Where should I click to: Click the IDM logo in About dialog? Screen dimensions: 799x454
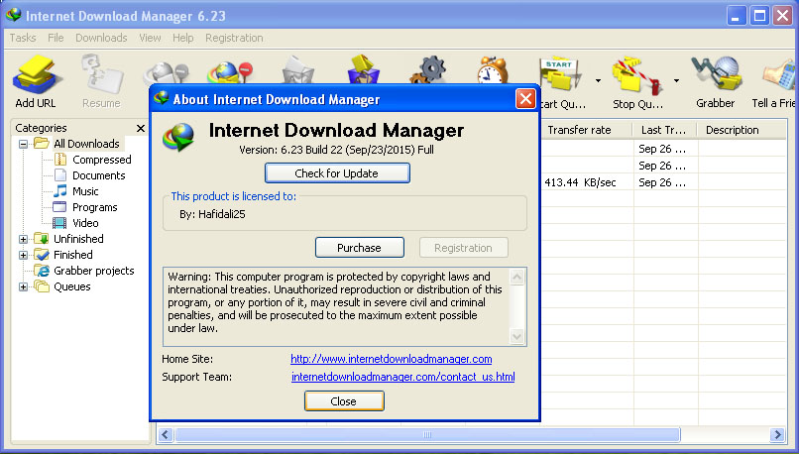[x=178, y=137]
